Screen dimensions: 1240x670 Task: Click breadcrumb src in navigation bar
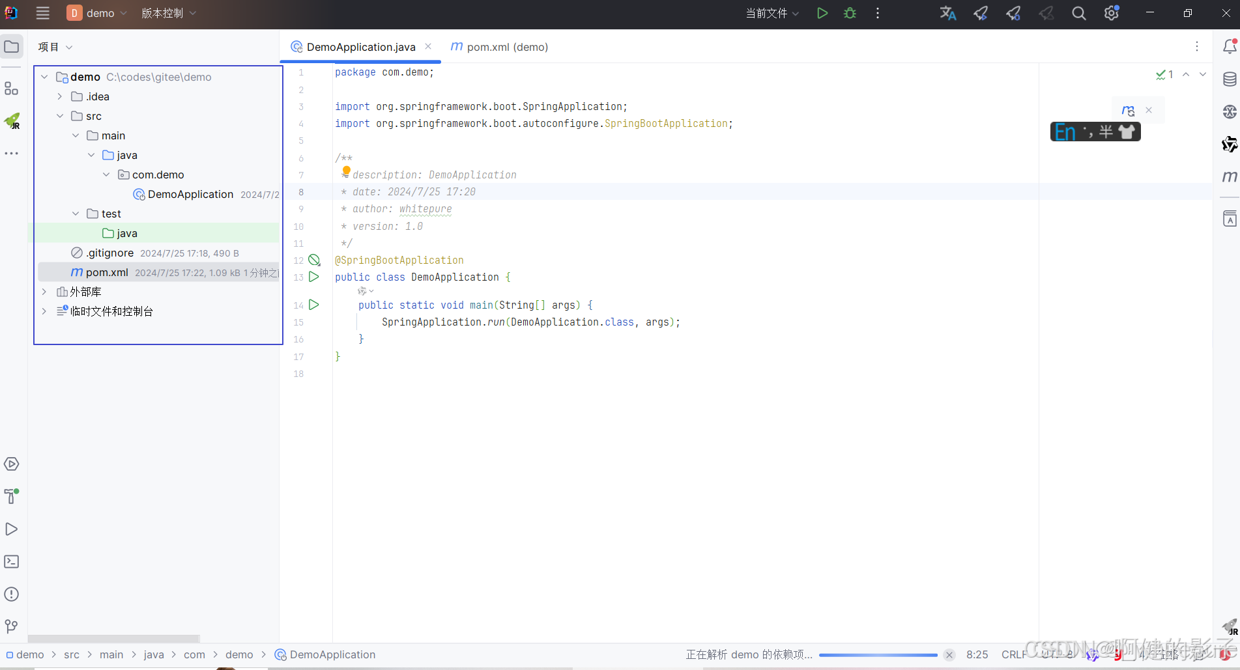[x=72, y=655]
